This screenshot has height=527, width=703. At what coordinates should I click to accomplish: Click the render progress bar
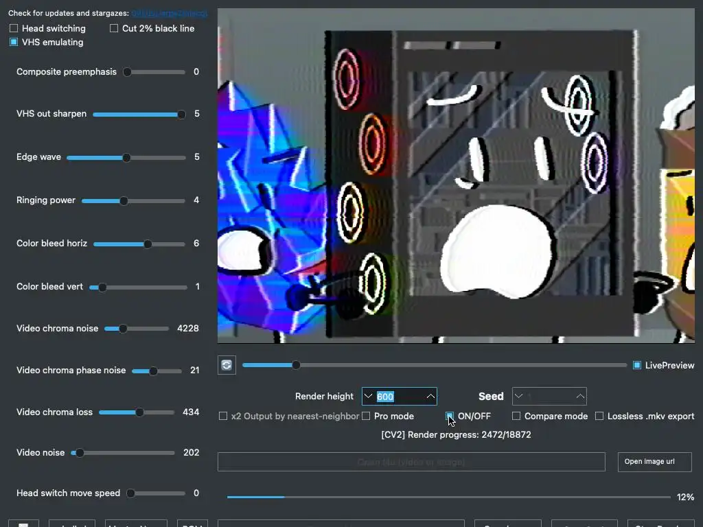pos(449,497)
